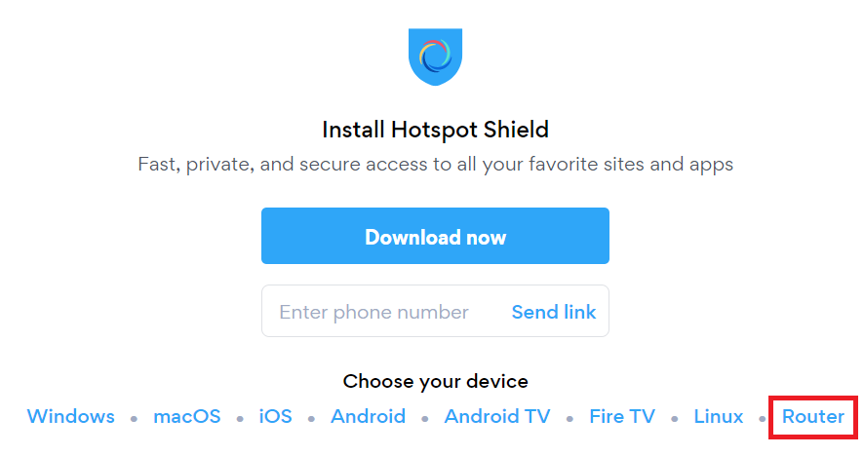Viewport: 864px width, 456px height.
Task: Click the Fast, private, and secure tagline
Action: tap(435, 164)
